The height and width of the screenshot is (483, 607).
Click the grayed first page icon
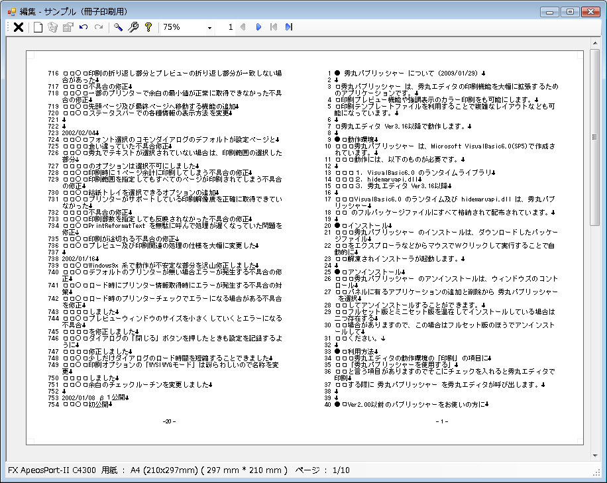(273, 27)
